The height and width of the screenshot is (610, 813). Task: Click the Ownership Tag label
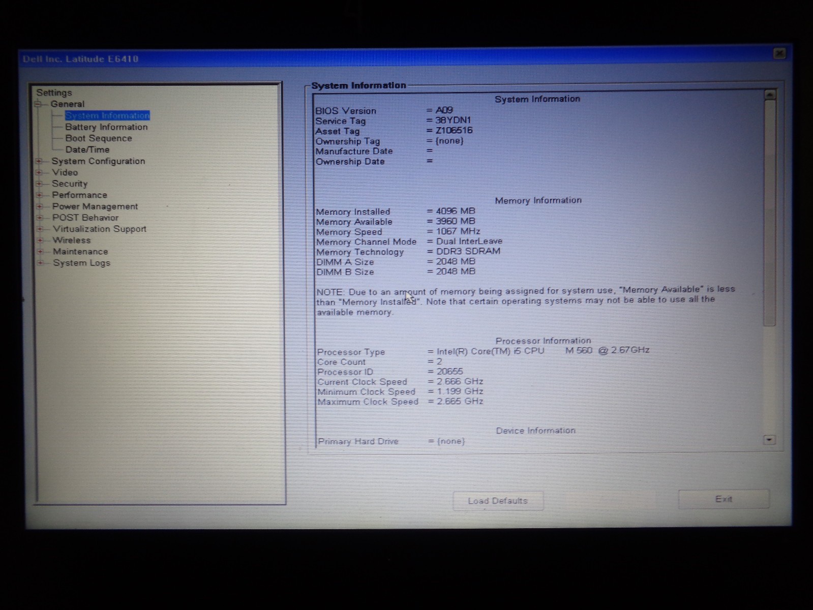coord(348,141)
